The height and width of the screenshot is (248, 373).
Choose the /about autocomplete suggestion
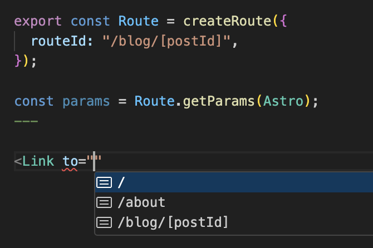click(x=141, y=202)
